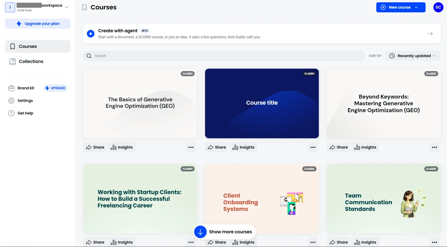Click Show more courses text
This screenshot has width=447, height=247.
point(230,232)
